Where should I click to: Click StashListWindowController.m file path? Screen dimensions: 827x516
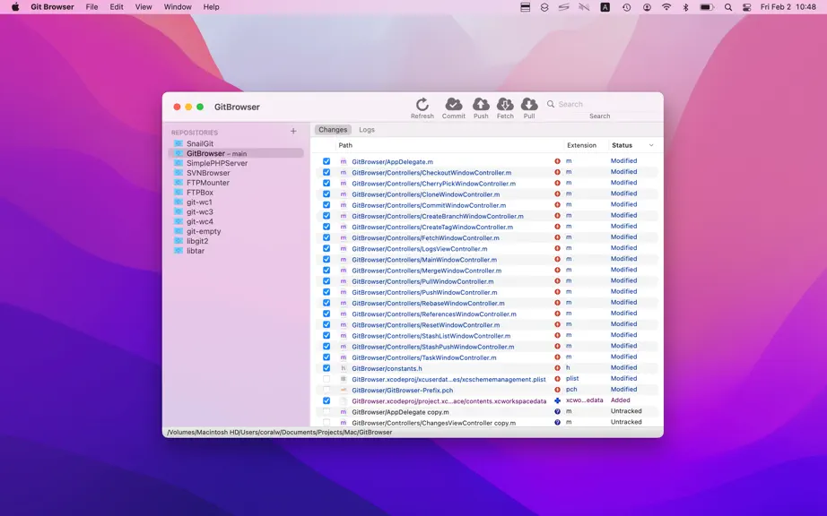[x=431, y=336]
